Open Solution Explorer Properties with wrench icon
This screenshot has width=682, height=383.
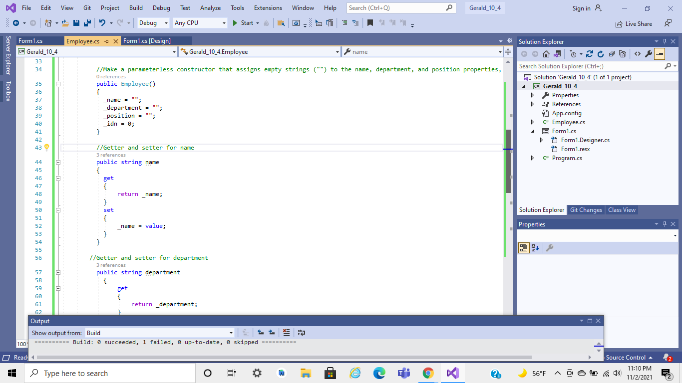648,54
